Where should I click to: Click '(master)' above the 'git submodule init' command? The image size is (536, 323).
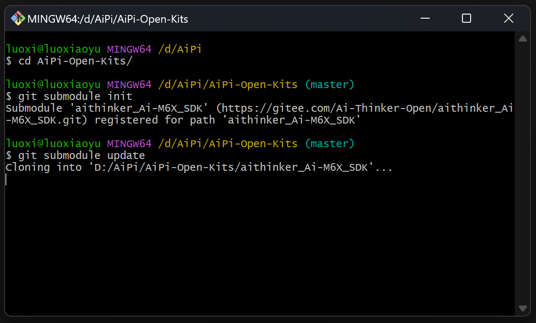click(329, 84)
